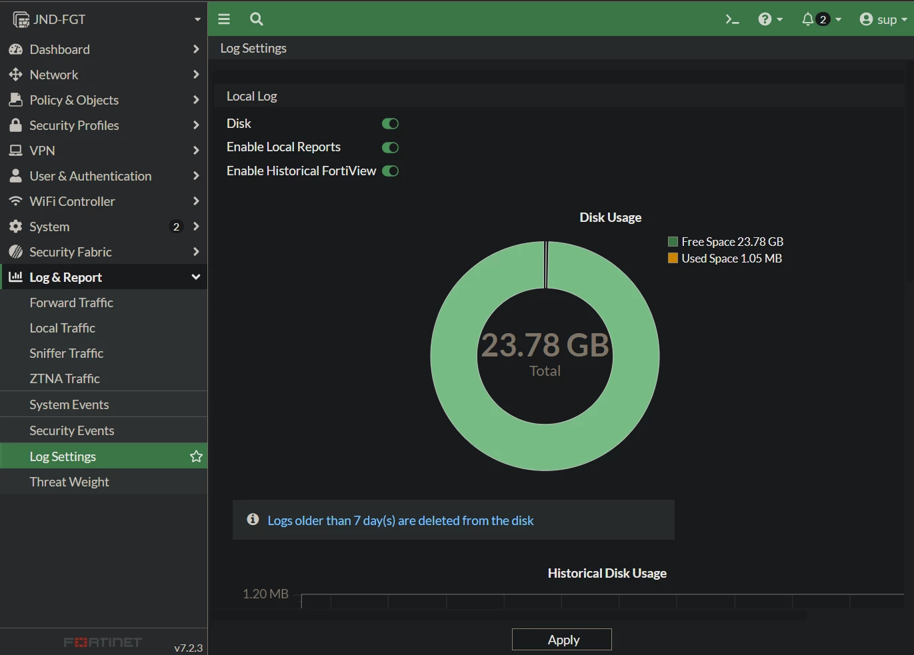Screen dimensions: 914x655
Task: Click the User & Authentication person icon
Action: coord(15,176)
